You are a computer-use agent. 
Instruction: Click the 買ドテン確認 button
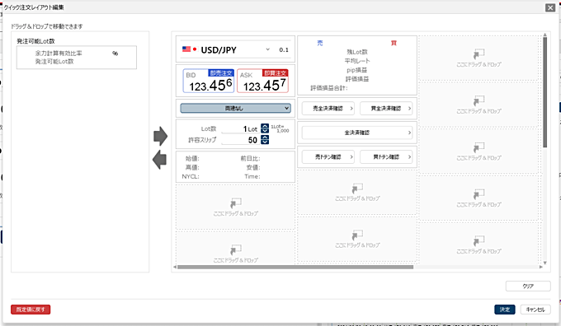click(x=386, y=156)
